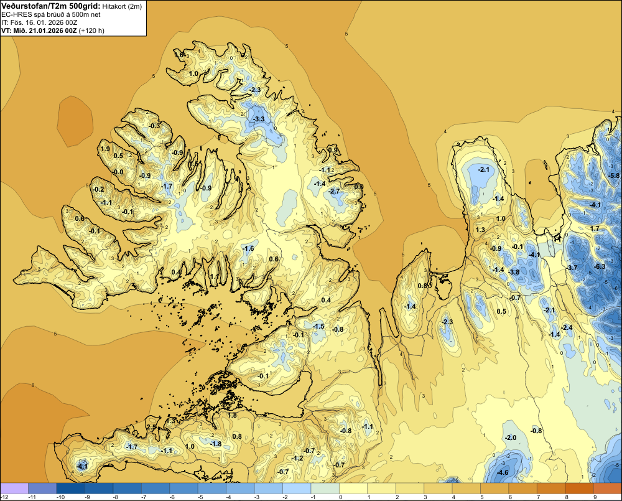The image size is (622, 501).
Task: Click the "-2.4" temperature value on the map
Action: click(x=567, y=327)
